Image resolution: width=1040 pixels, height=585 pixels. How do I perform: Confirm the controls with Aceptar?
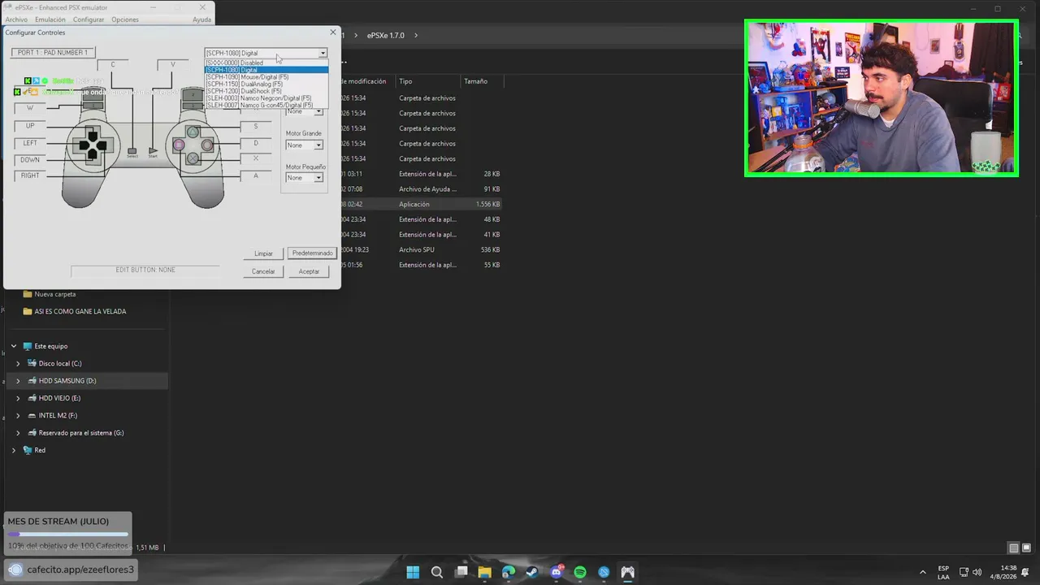pos(309,271)
